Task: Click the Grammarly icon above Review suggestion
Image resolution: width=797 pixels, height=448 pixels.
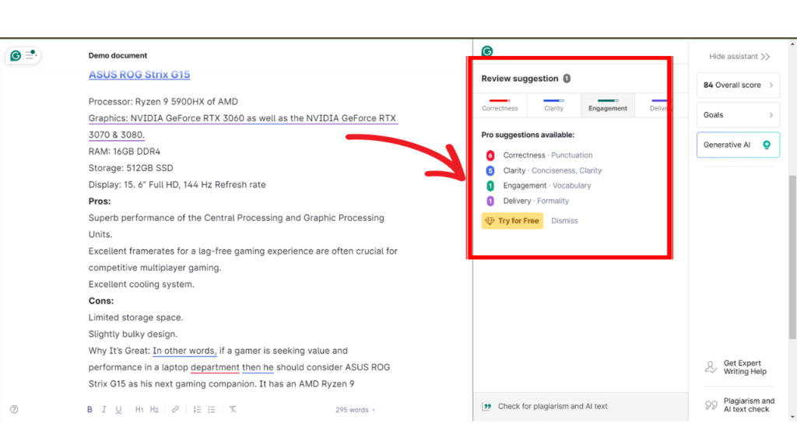Action: [487, 51]
